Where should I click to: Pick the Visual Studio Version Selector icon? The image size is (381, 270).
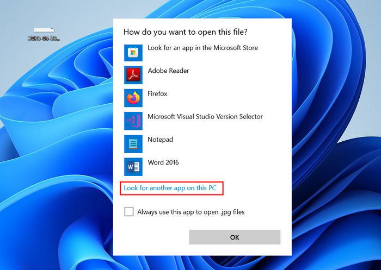pos(133,121)
